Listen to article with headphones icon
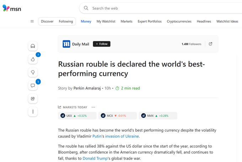This screenshot has height=162, width=242. tap(33, 46)
